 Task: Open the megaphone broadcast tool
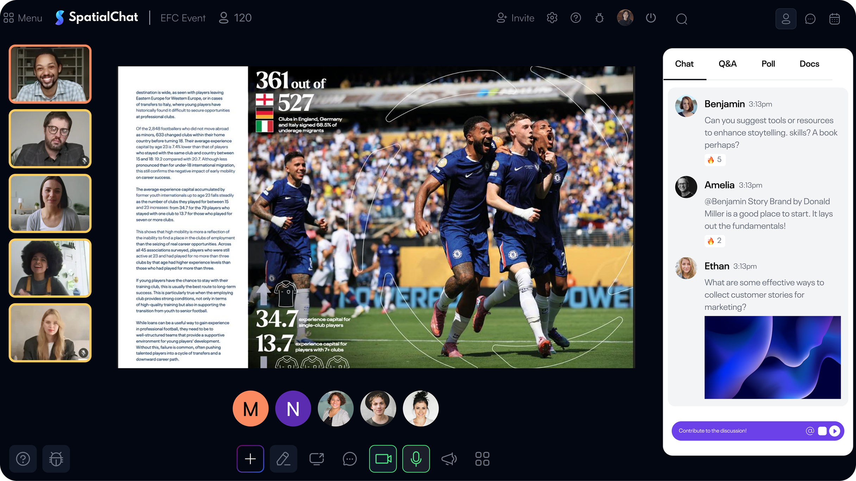449,458
